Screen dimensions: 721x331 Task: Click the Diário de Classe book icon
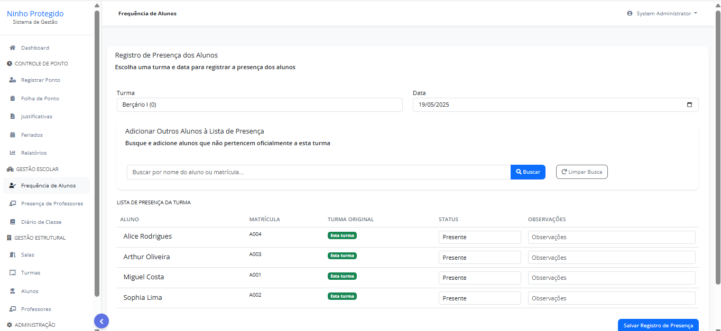(x=13, y=222)
